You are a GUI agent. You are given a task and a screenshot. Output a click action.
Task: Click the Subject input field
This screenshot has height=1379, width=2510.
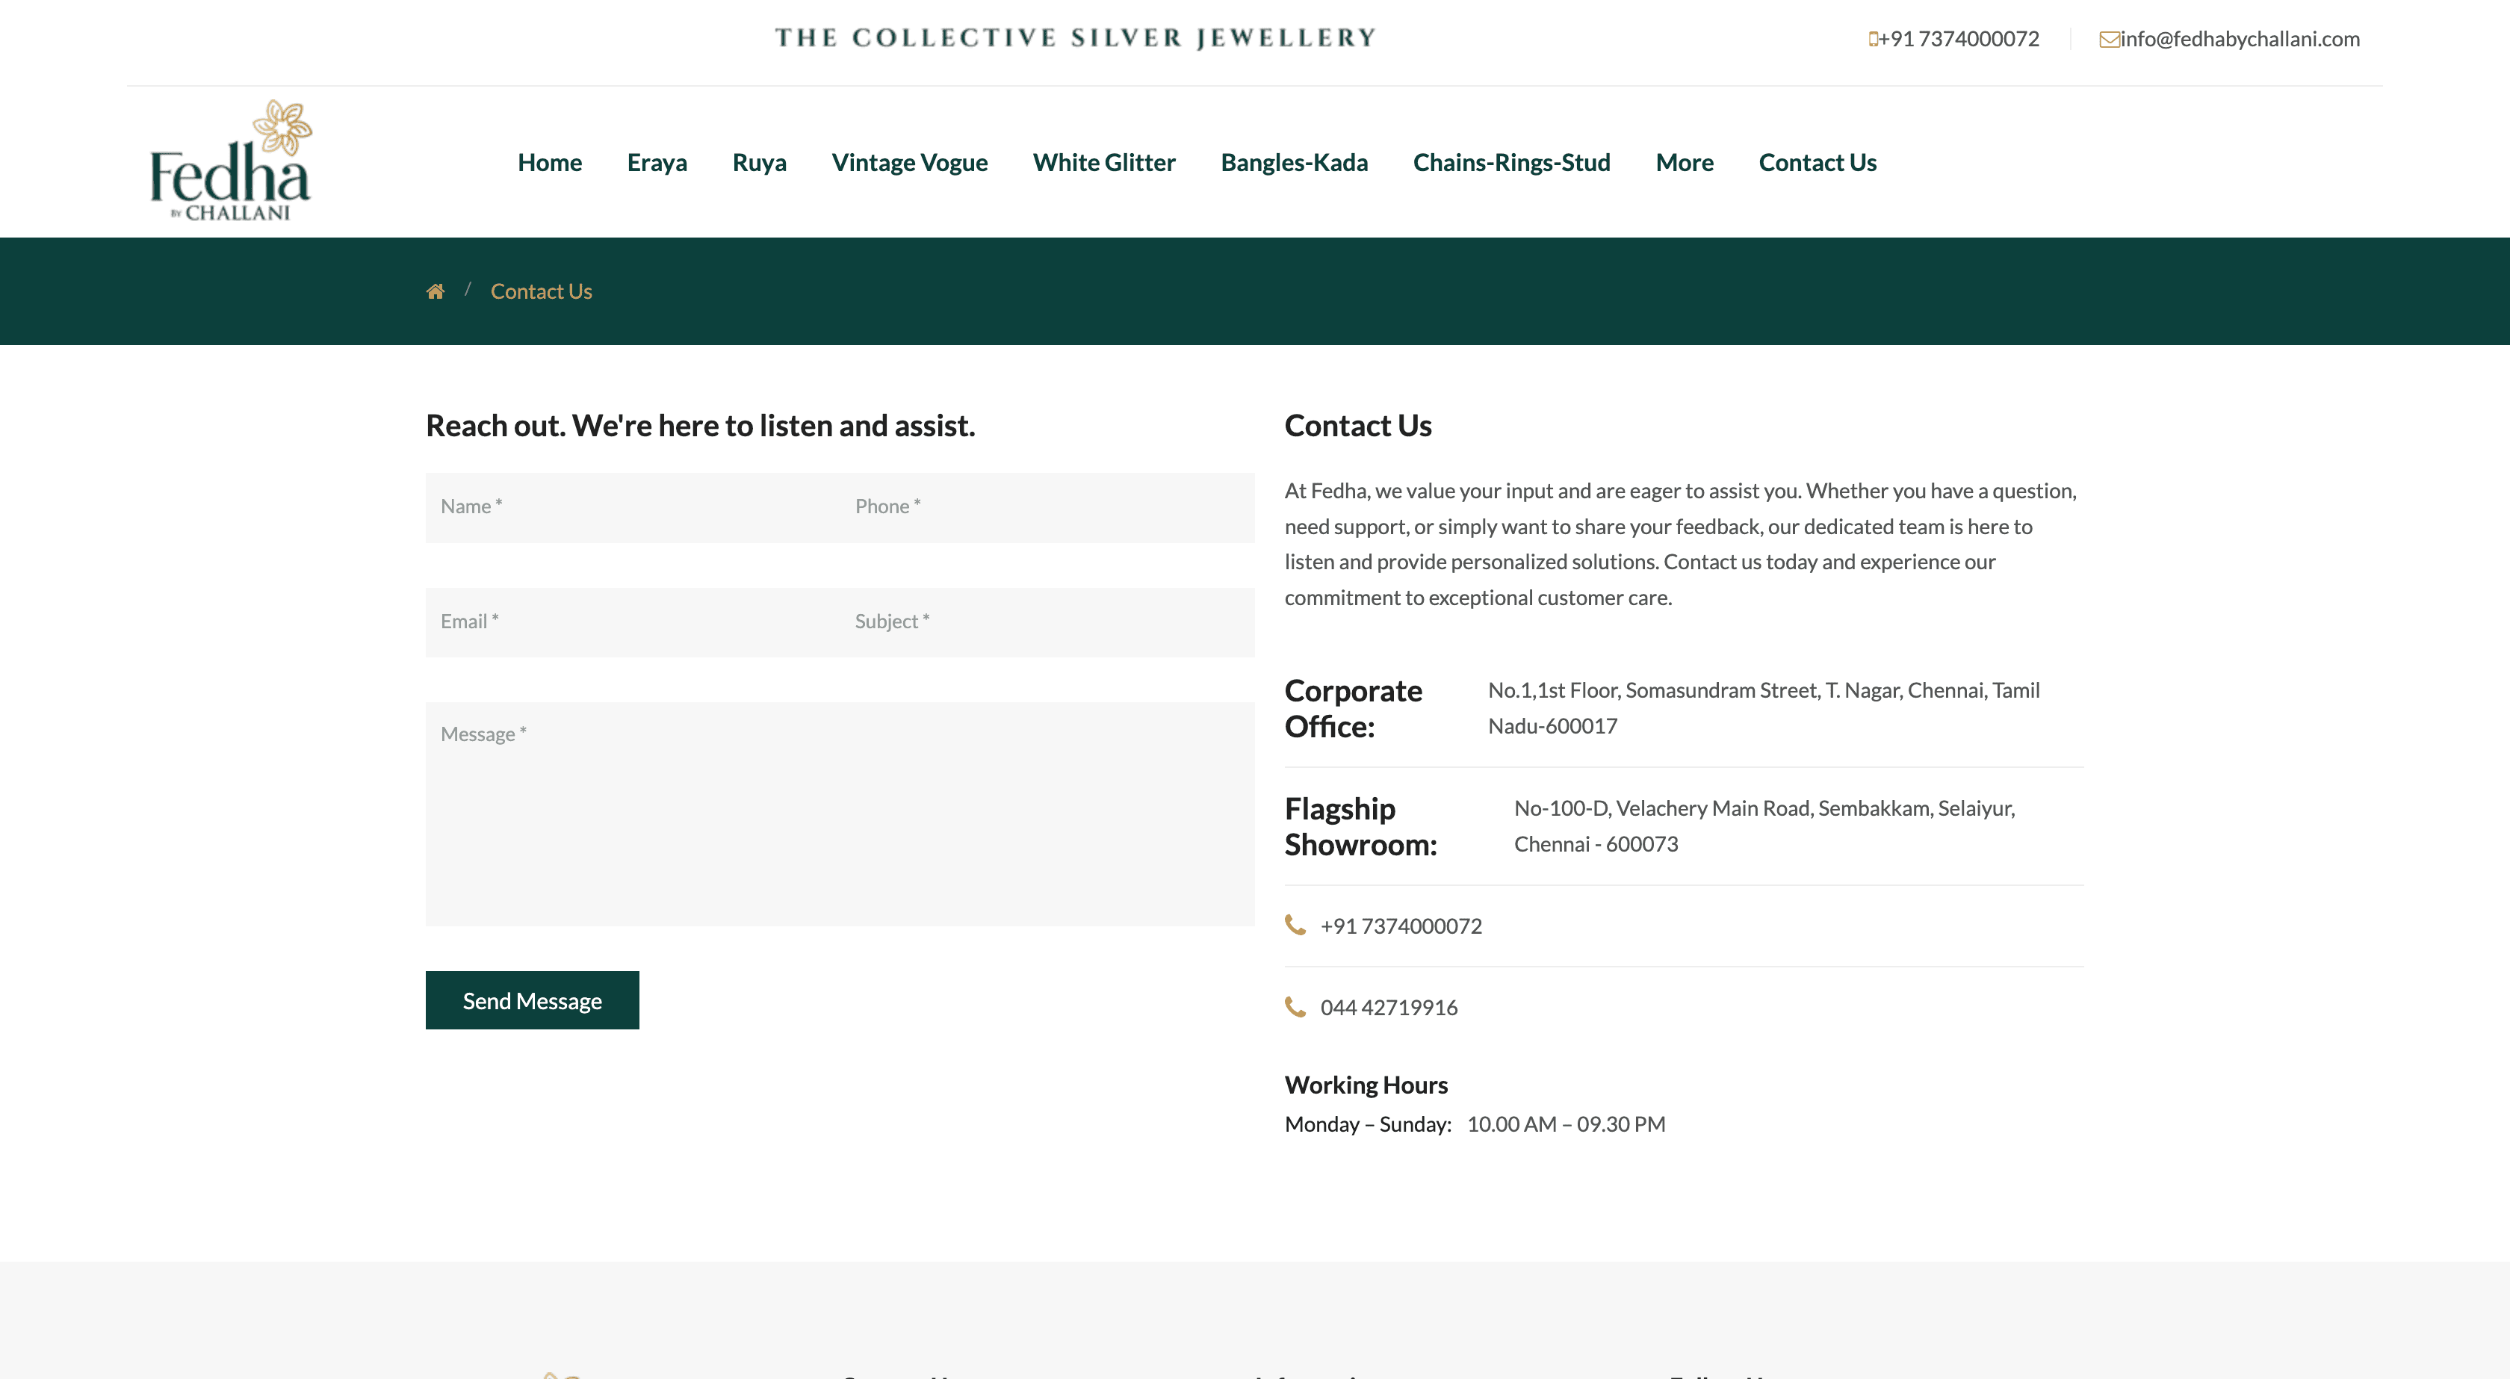[x=1047, y=622]
